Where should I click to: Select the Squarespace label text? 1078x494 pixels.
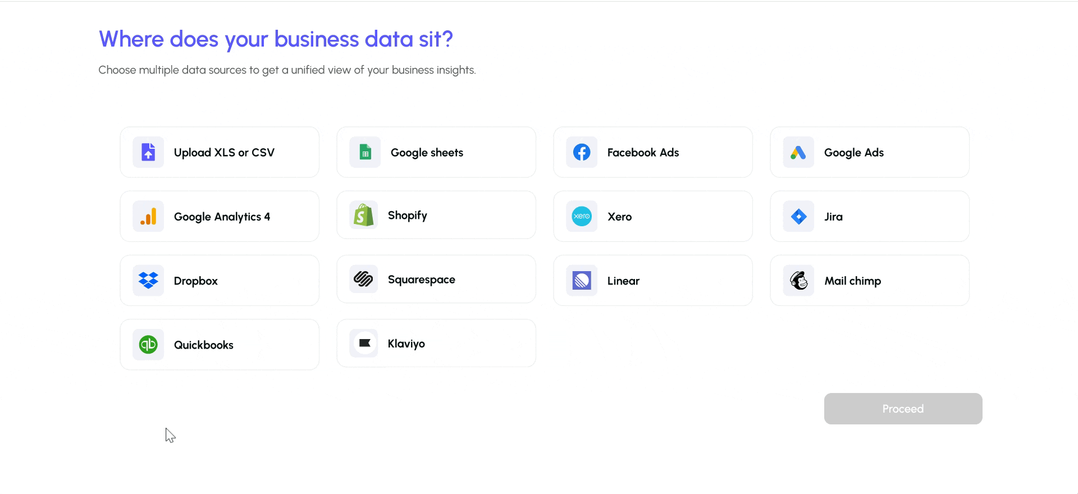421,280
